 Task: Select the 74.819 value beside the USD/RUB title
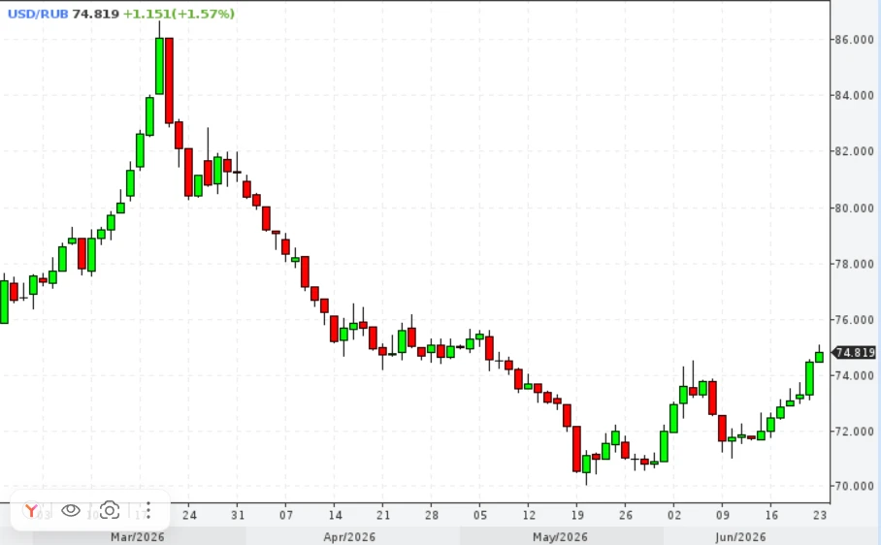(96, 14)
